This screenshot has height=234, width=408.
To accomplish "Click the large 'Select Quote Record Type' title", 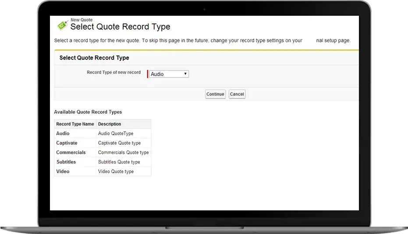I will click(x=120, y=27).
